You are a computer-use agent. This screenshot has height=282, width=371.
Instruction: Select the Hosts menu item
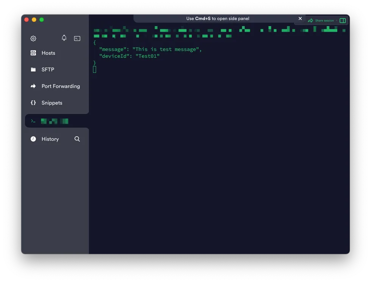[x=48, y=53]
